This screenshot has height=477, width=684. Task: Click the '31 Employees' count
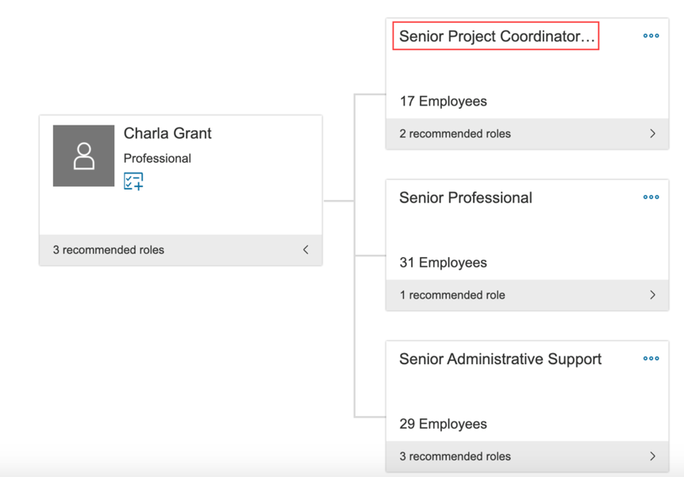coord(443,263)
